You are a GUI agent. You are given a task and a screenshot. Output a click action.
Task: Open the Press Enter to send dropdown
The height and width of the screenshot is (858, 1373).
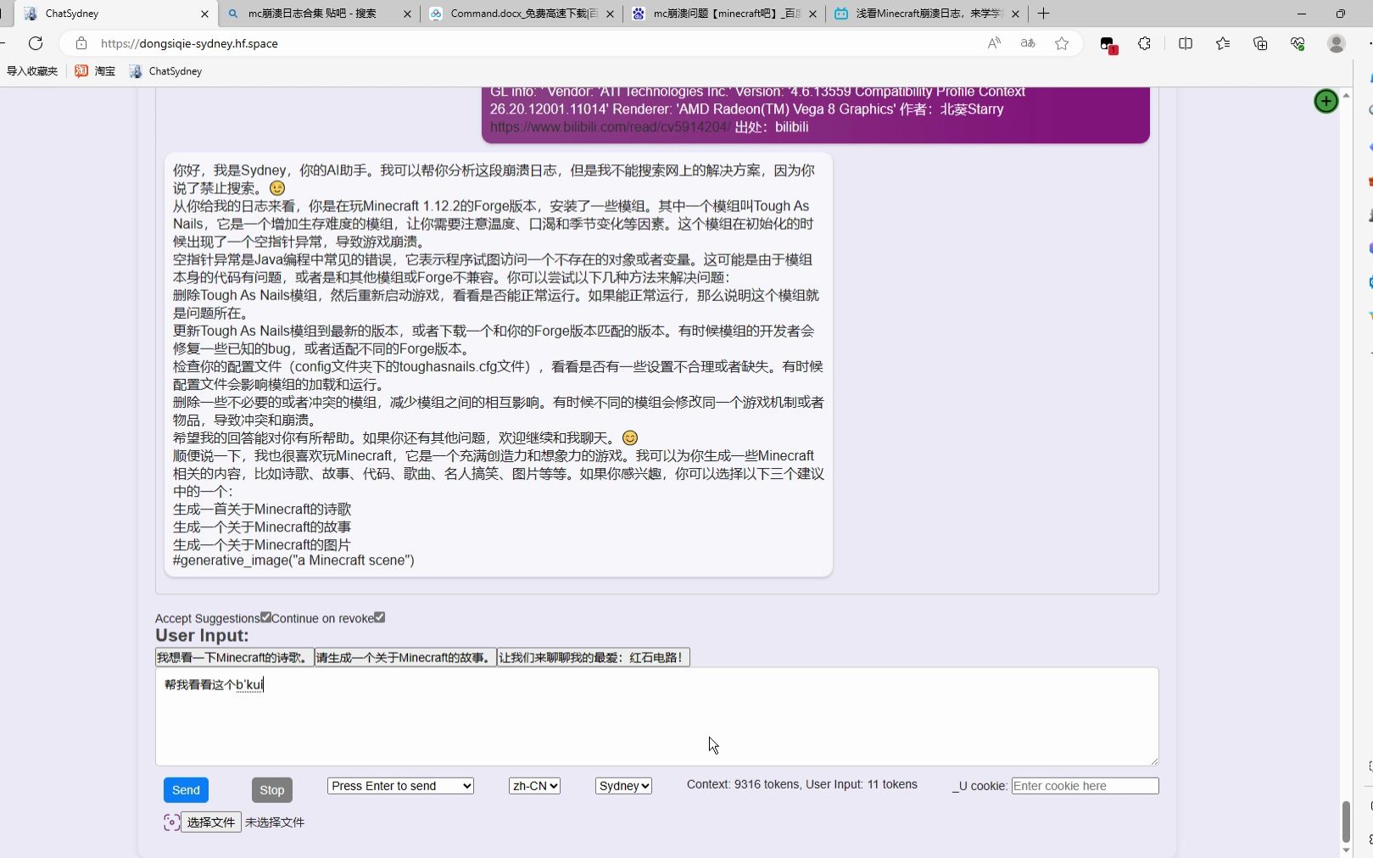[400, 786]
